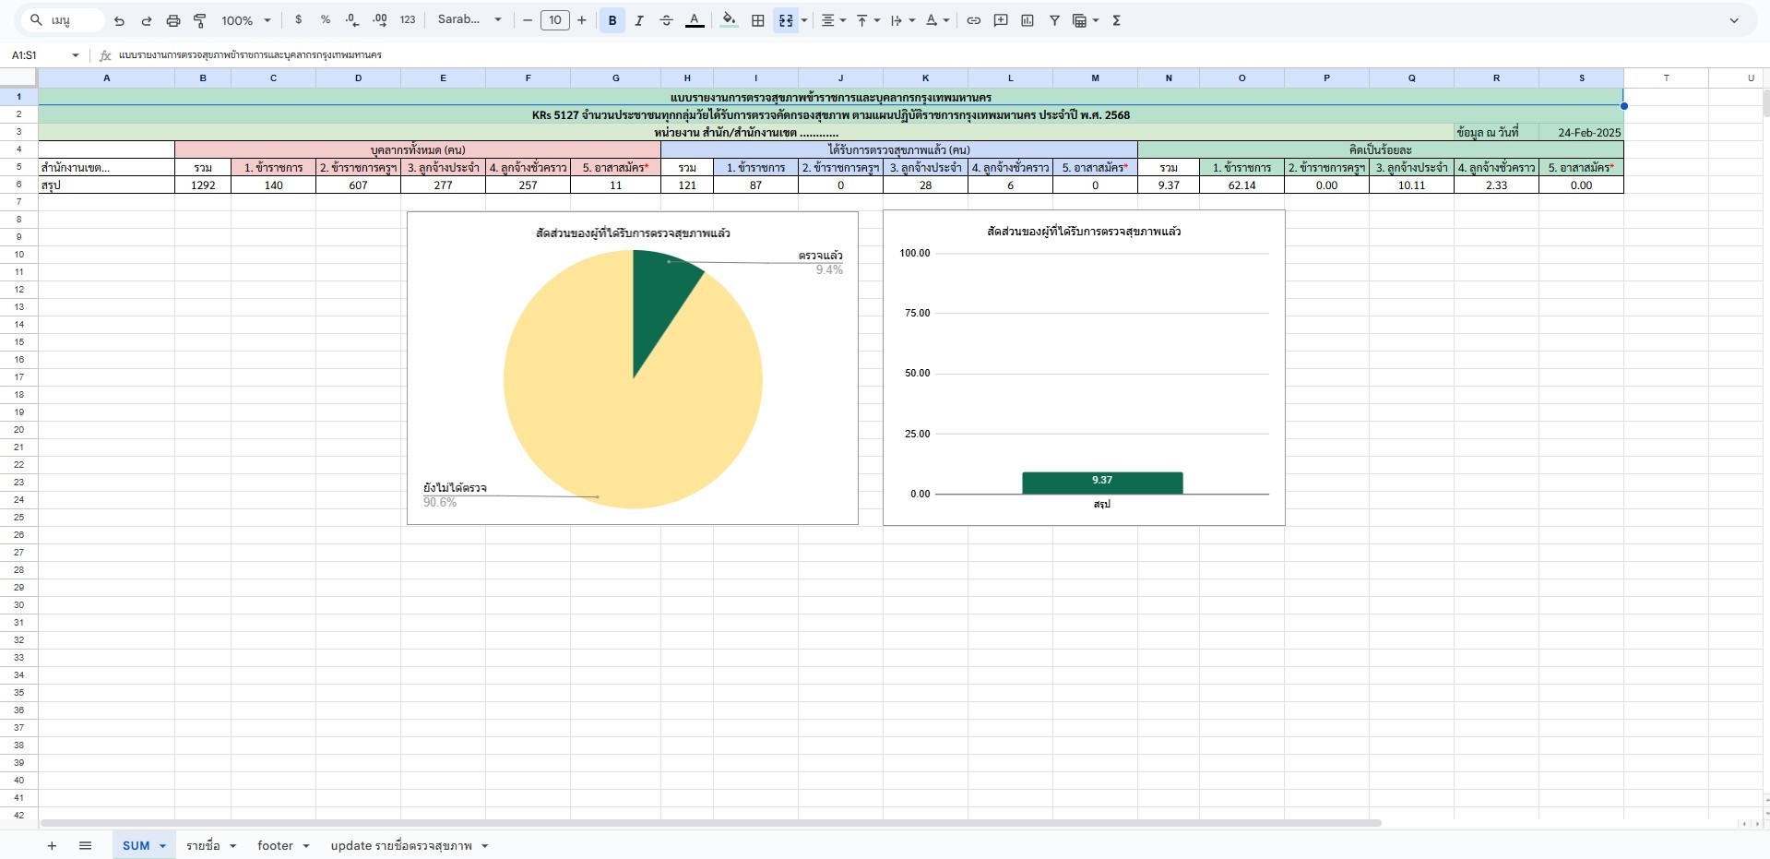The height and width of the screenshot is (859, 1770).
Task: Open the Sarabun font family dropdown
Action: [x=469, y=20]
